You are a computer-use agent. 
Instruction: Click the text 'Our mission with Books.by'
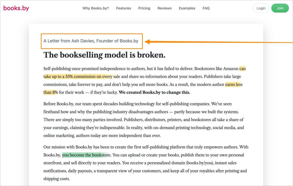[x=68, y=147]
